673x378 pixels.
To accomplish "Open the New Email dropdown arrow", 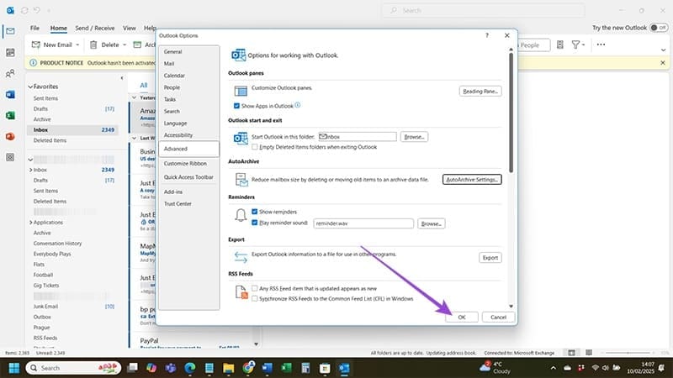I will pos(77,45).
